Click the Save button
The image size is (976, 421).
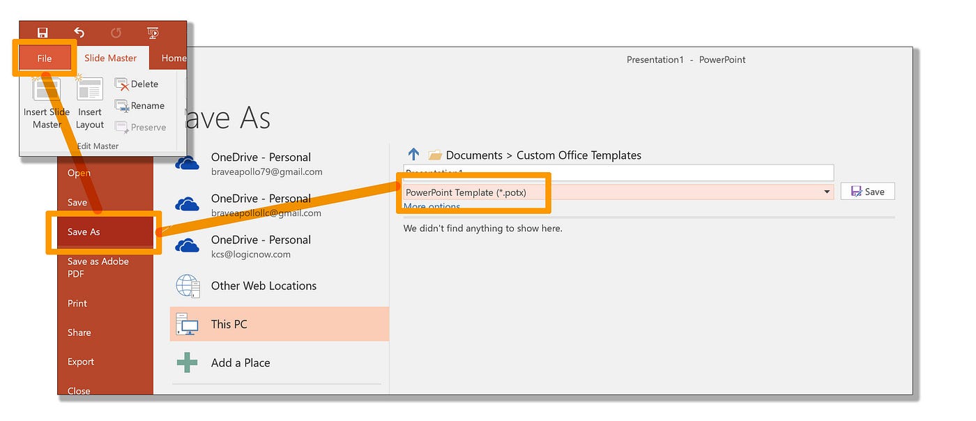(867, 192)
